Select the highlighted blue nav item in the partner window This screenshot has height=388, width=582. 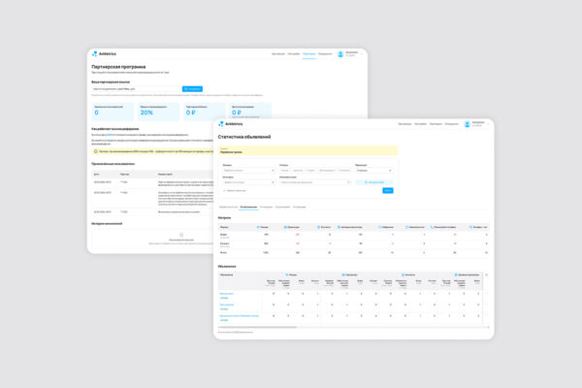pyautogui.click(x=308, y=54)
